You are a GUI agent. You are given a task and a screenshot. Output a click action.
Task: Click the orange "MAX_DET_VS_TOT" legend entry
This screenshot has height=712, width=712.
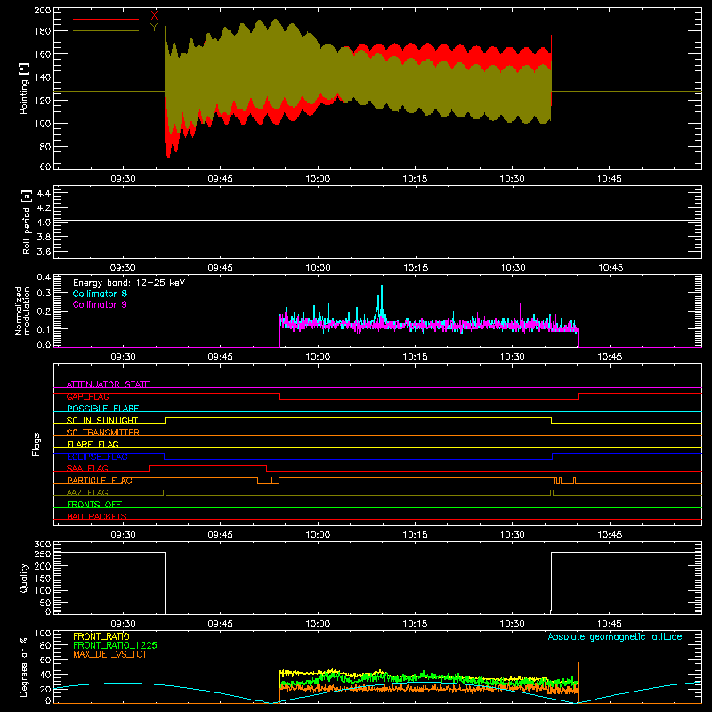[x=110, y=654]
